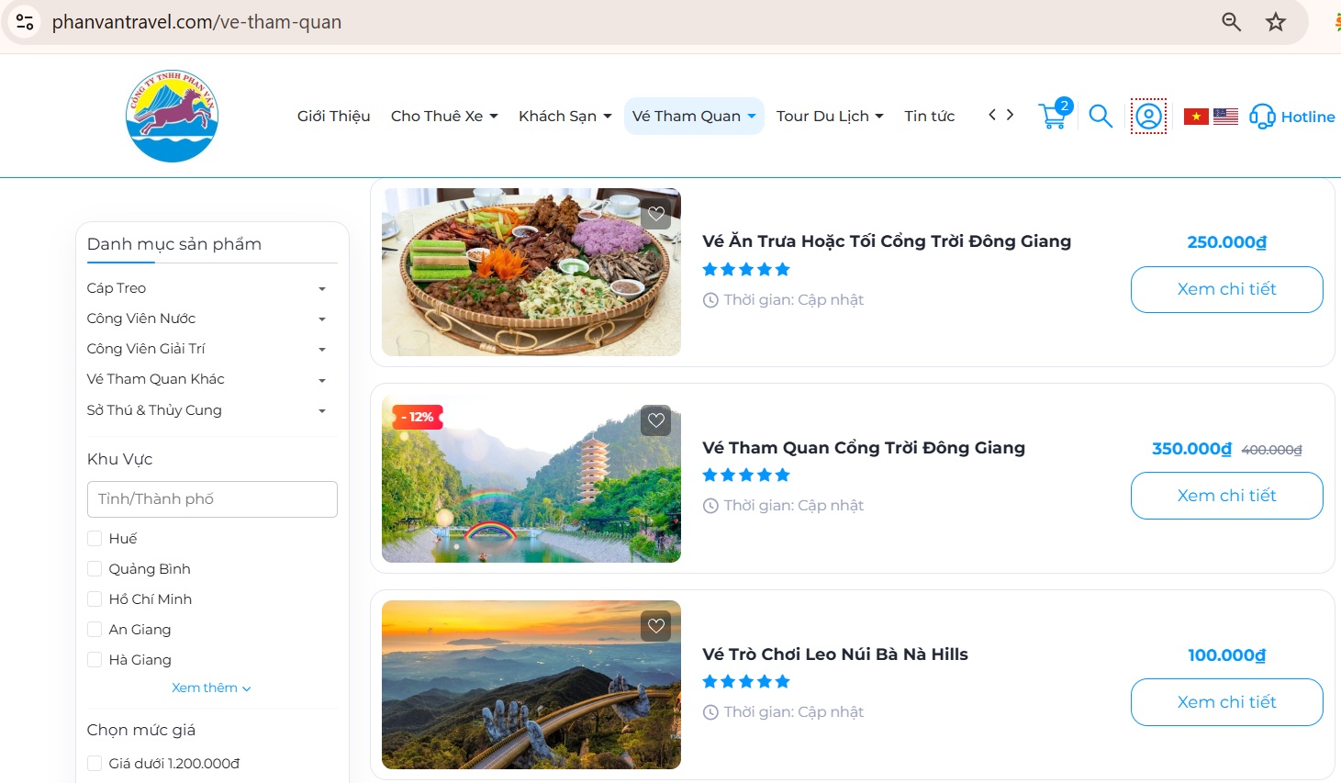This screenshot has width=1341, height=783.
Task: Check the Giá dưới 1.200.000đ price filter
Action: [x=95, y=762]
